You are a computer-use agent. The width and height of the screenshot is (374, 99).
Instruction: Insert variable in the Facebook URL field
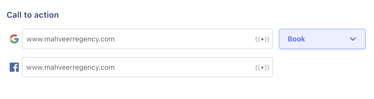click(262, 67)
